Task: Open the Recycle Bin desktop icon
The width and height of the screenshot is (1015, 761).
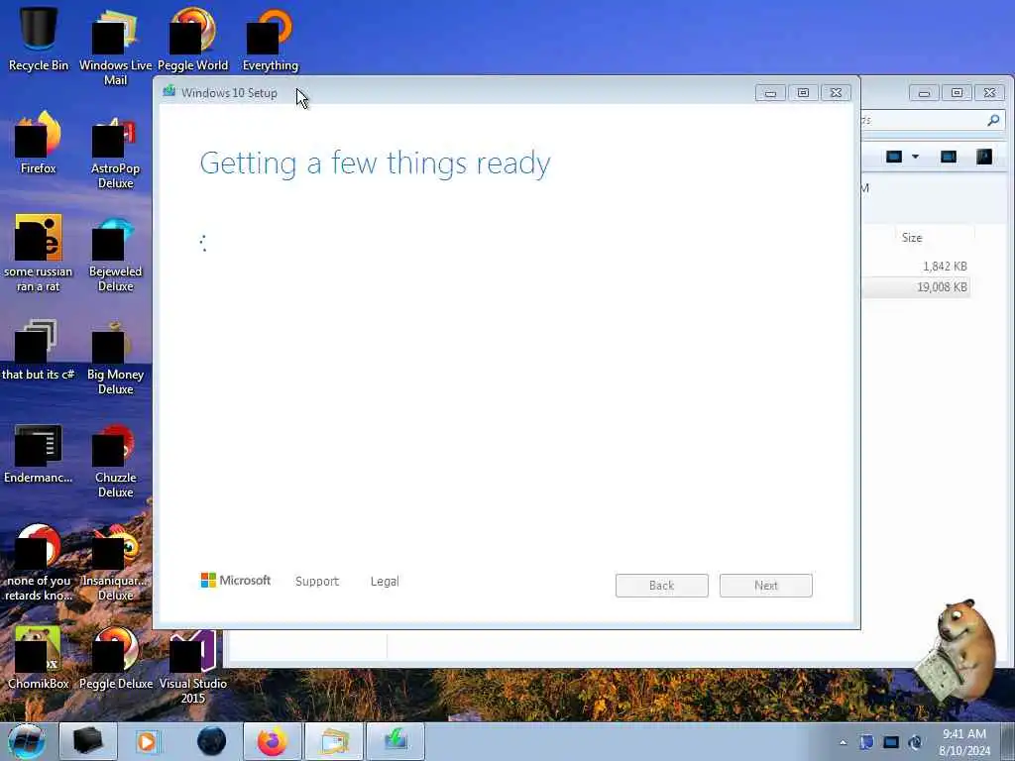Action: [39, 38]
